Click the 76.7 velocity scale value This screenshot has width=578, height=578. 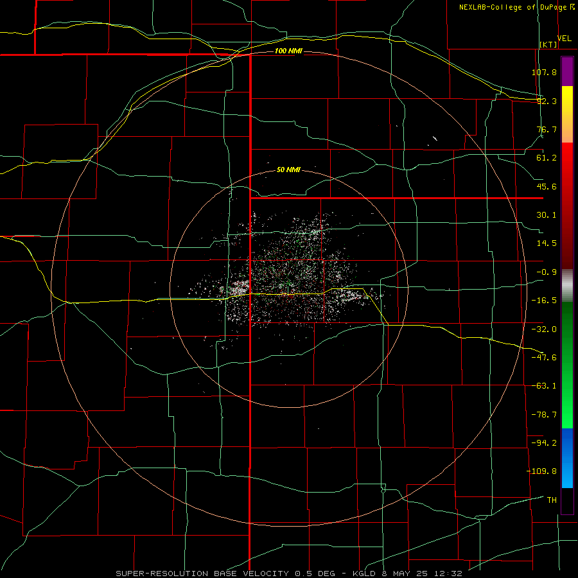[547, 129]
